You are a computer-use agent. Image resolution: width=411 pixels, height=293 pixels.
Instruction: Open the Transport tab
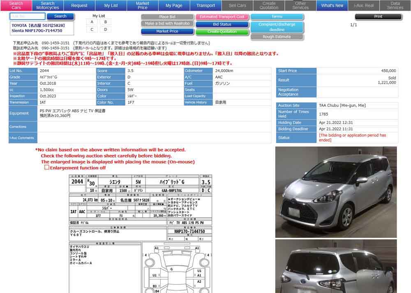206,5
